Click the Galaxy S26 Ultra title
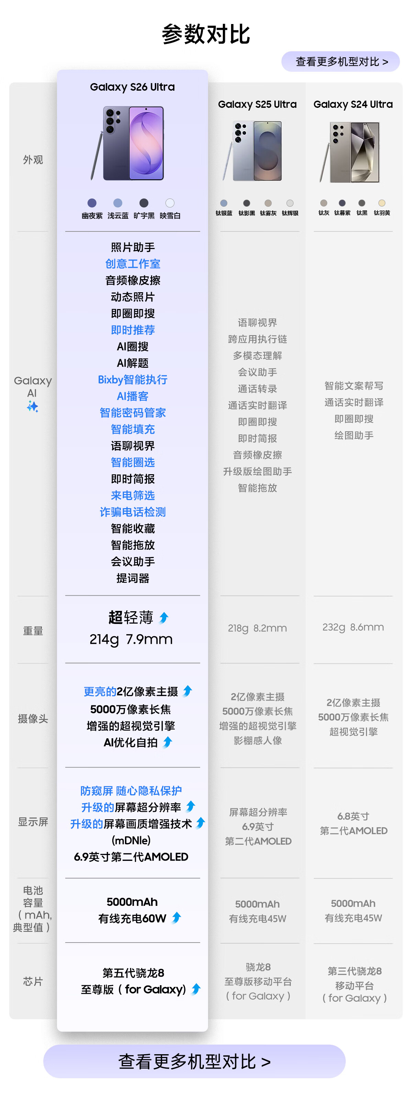Screen dimensions: 412x1093 point(133,87)
